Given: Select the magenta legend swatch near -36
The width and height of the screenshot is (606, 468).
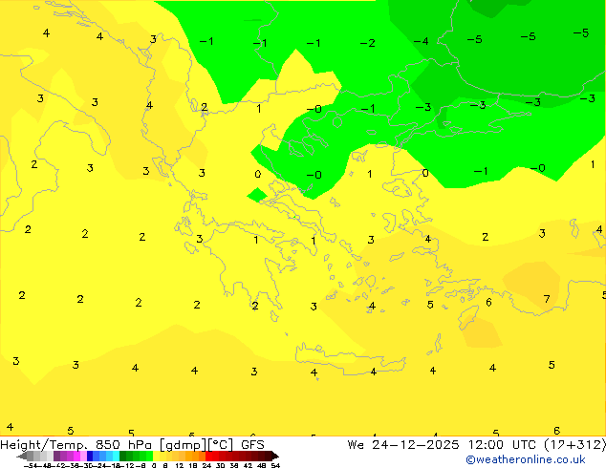Looking at the screenshot, I should click(x=76, y=456).
